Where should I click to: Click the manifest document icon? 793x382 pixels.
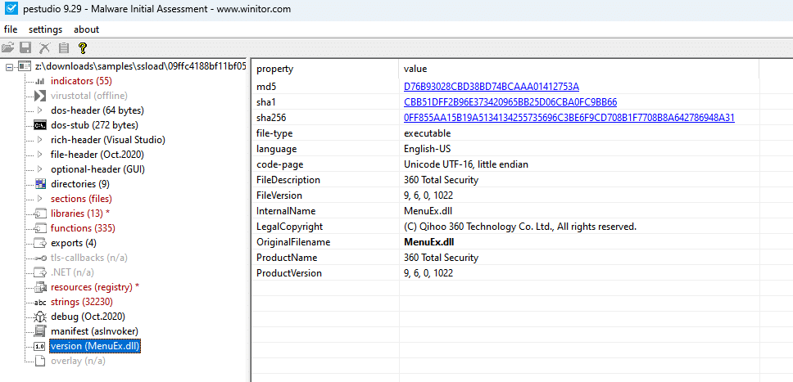(x=40, y=331)
